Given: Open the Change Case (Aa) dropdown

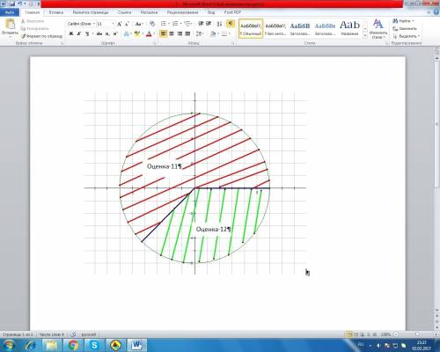Looking at the screenshot, I should (139, 24).
